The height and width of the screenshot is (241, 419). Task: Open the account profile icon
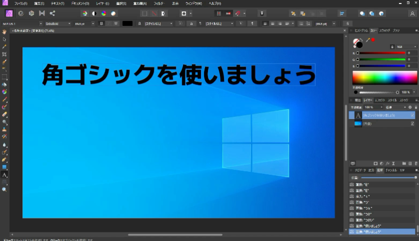(413, 13)
